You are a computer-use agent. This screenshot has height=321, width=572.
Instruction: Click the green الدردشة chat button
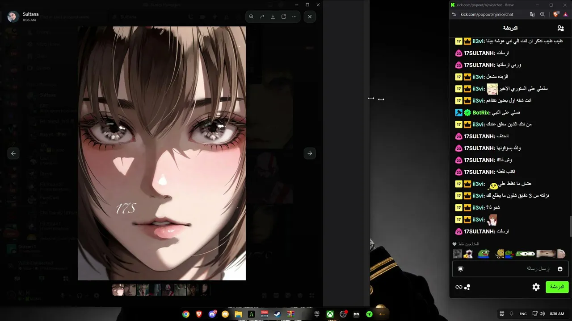click(x=557, y=287)
